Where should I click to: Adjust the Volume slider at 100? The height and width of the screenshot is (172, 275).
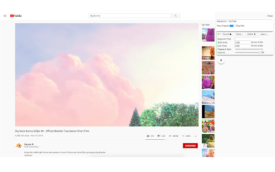(x=247, y=52)
